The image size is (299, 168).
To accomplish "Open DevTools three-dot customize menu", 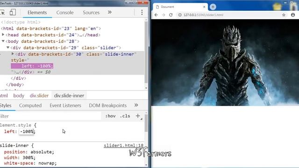I will (x=142, y=13).
